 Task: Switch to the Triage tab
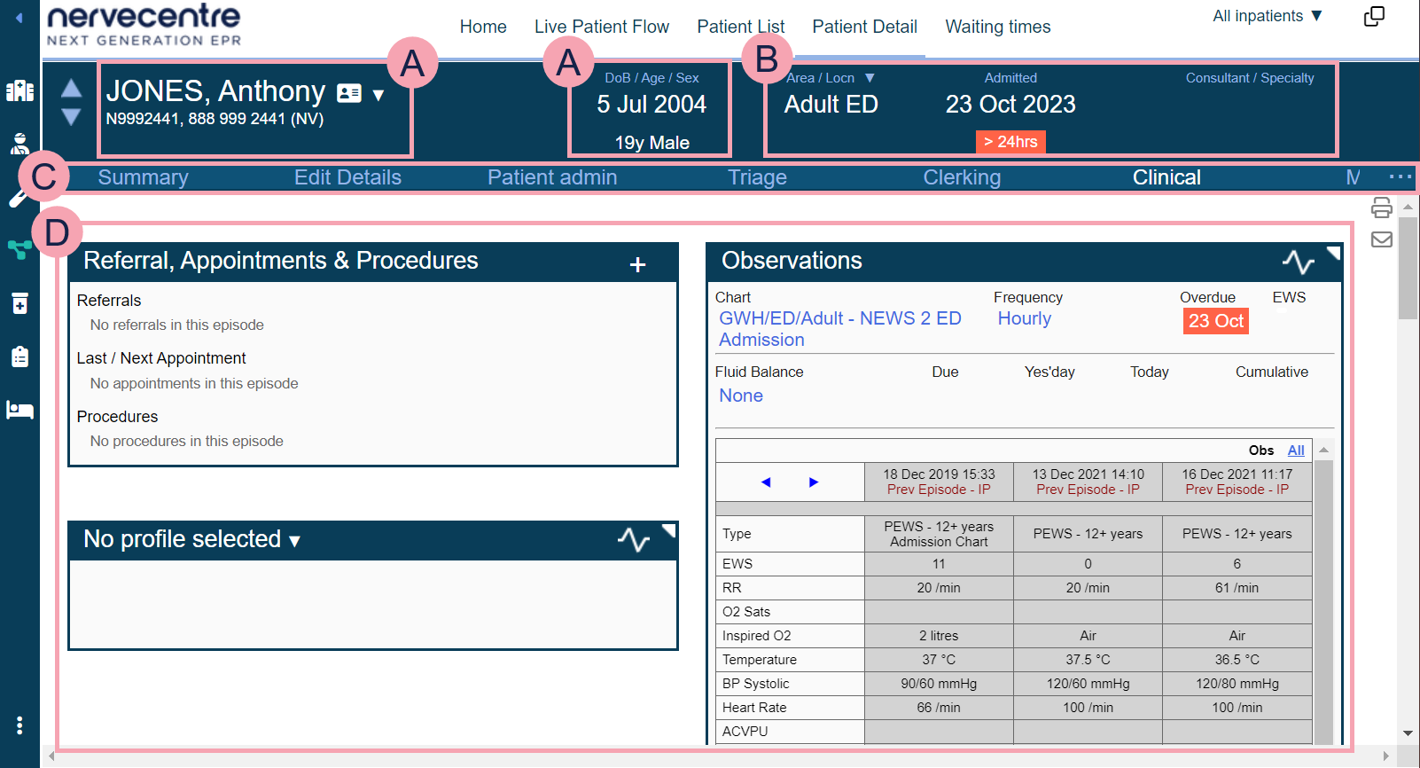(x=757, y=177)
